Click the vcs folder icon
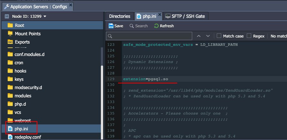Screen dimensions: 287x140 10,112
